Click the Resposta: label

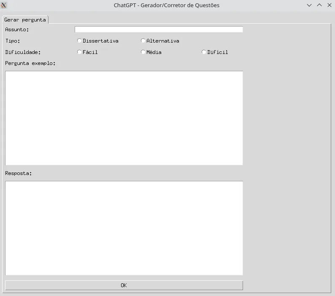coord(19,173)
